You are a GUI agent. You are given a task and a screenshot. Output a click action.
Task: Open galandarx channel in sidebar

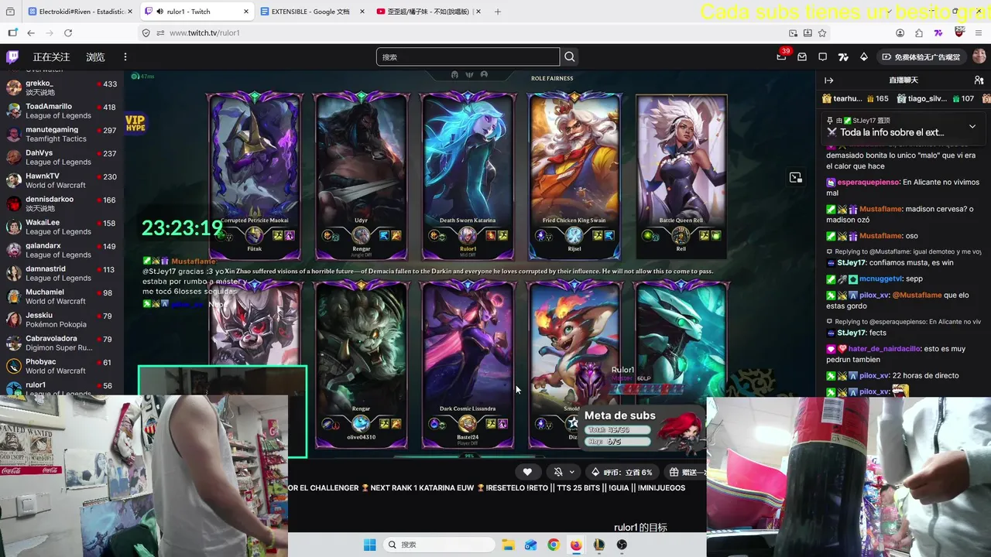(x=62, y=250)
